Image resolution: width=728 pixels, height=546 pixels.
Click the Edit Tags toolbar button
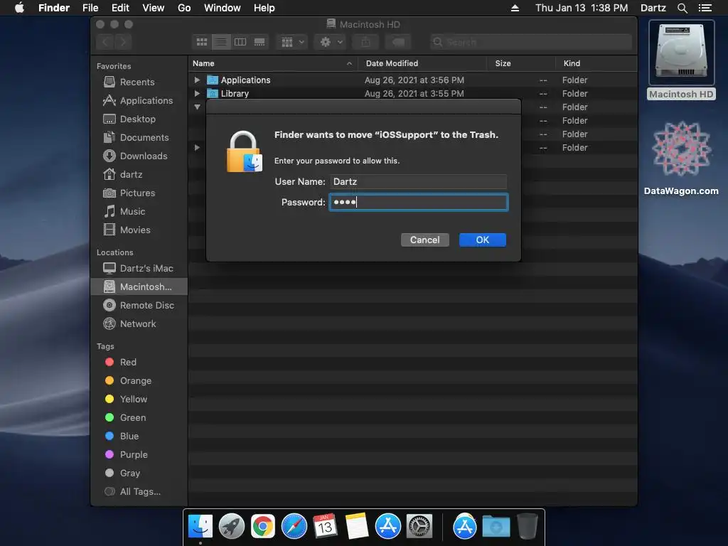tap(398, 42)
